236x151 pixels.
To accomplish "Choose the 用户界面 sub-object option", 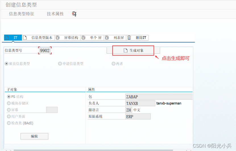I will point(9,117).
